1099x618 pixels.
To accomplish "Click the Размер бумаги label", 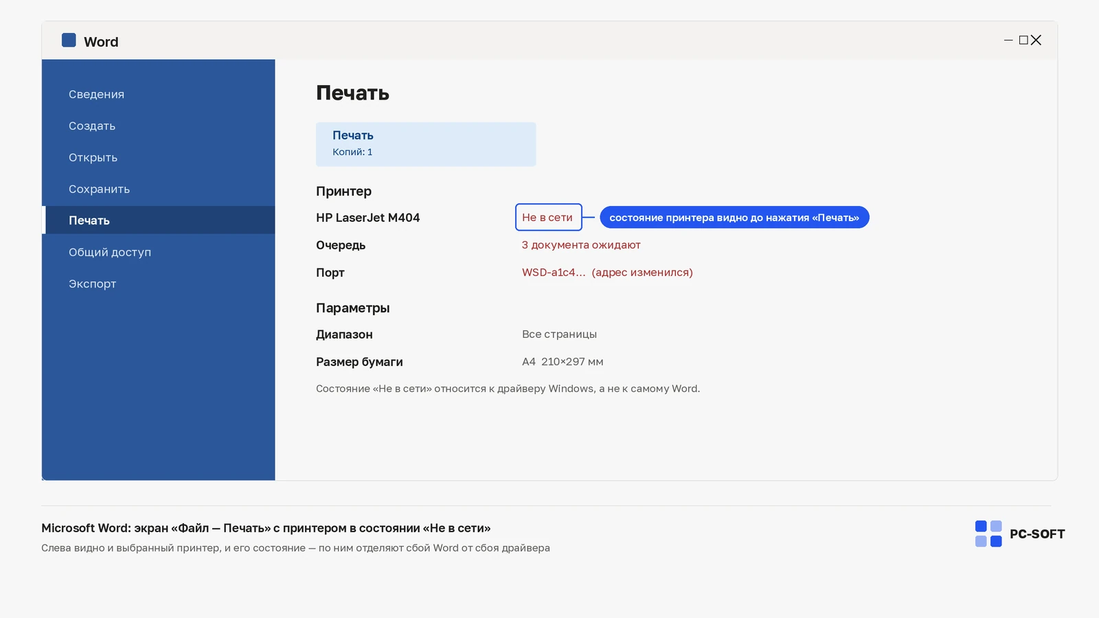I will [359, 362].
